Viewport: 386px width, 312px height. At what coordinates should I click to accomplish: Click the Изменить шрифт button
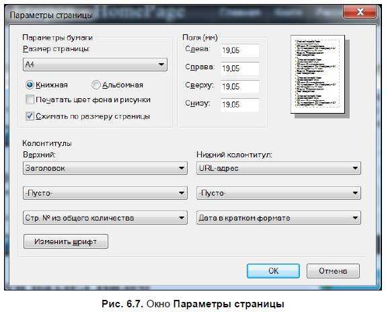(66, 241)
